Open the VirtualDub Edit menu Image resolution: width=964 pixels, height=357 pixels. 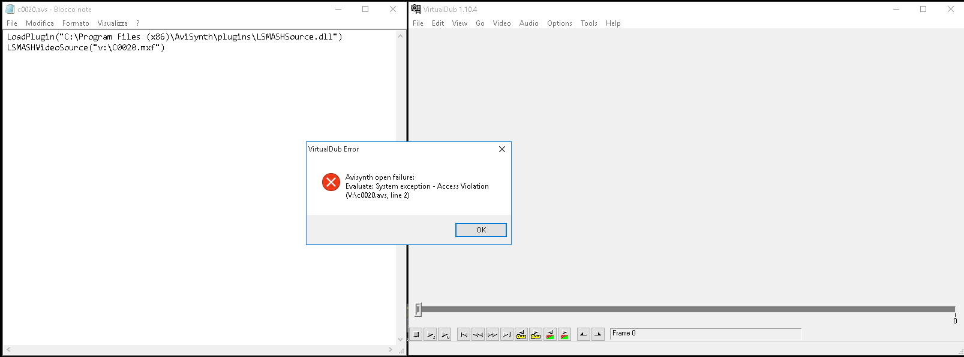pos(438,23)
